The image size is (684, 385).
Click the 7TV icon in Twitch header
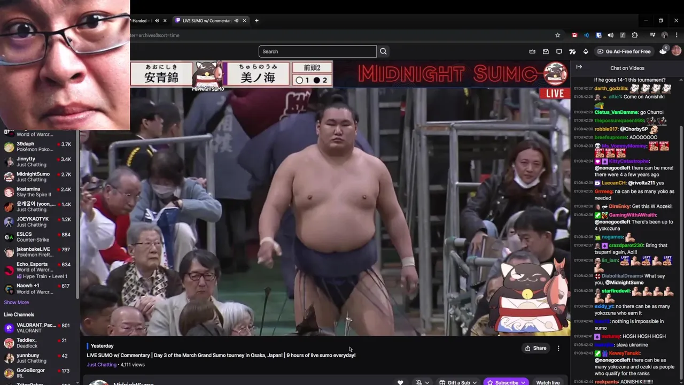pyautogui.click(x=572, y=51)
